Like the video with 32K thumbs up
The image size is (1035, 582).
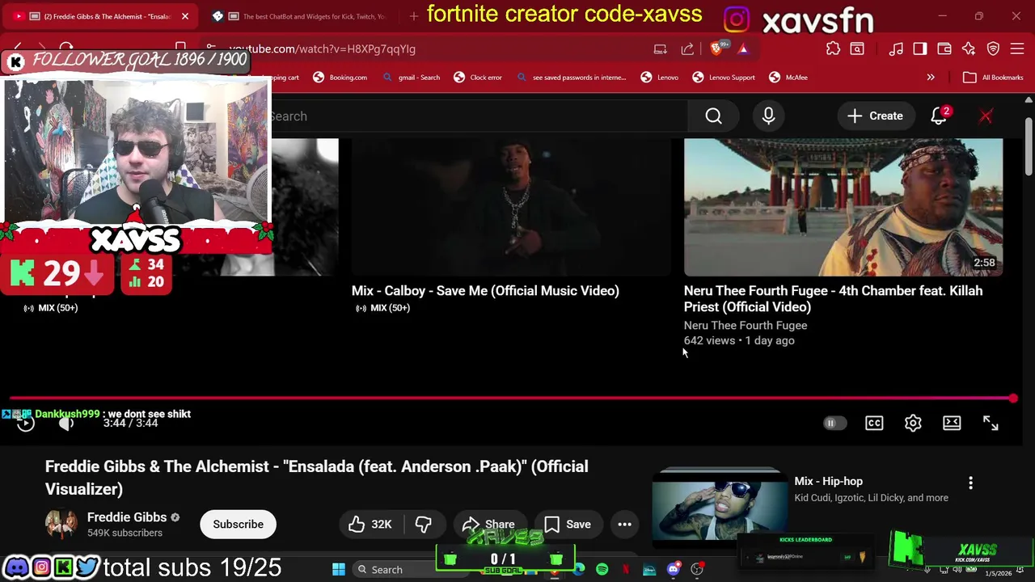[x=371, y=524]
